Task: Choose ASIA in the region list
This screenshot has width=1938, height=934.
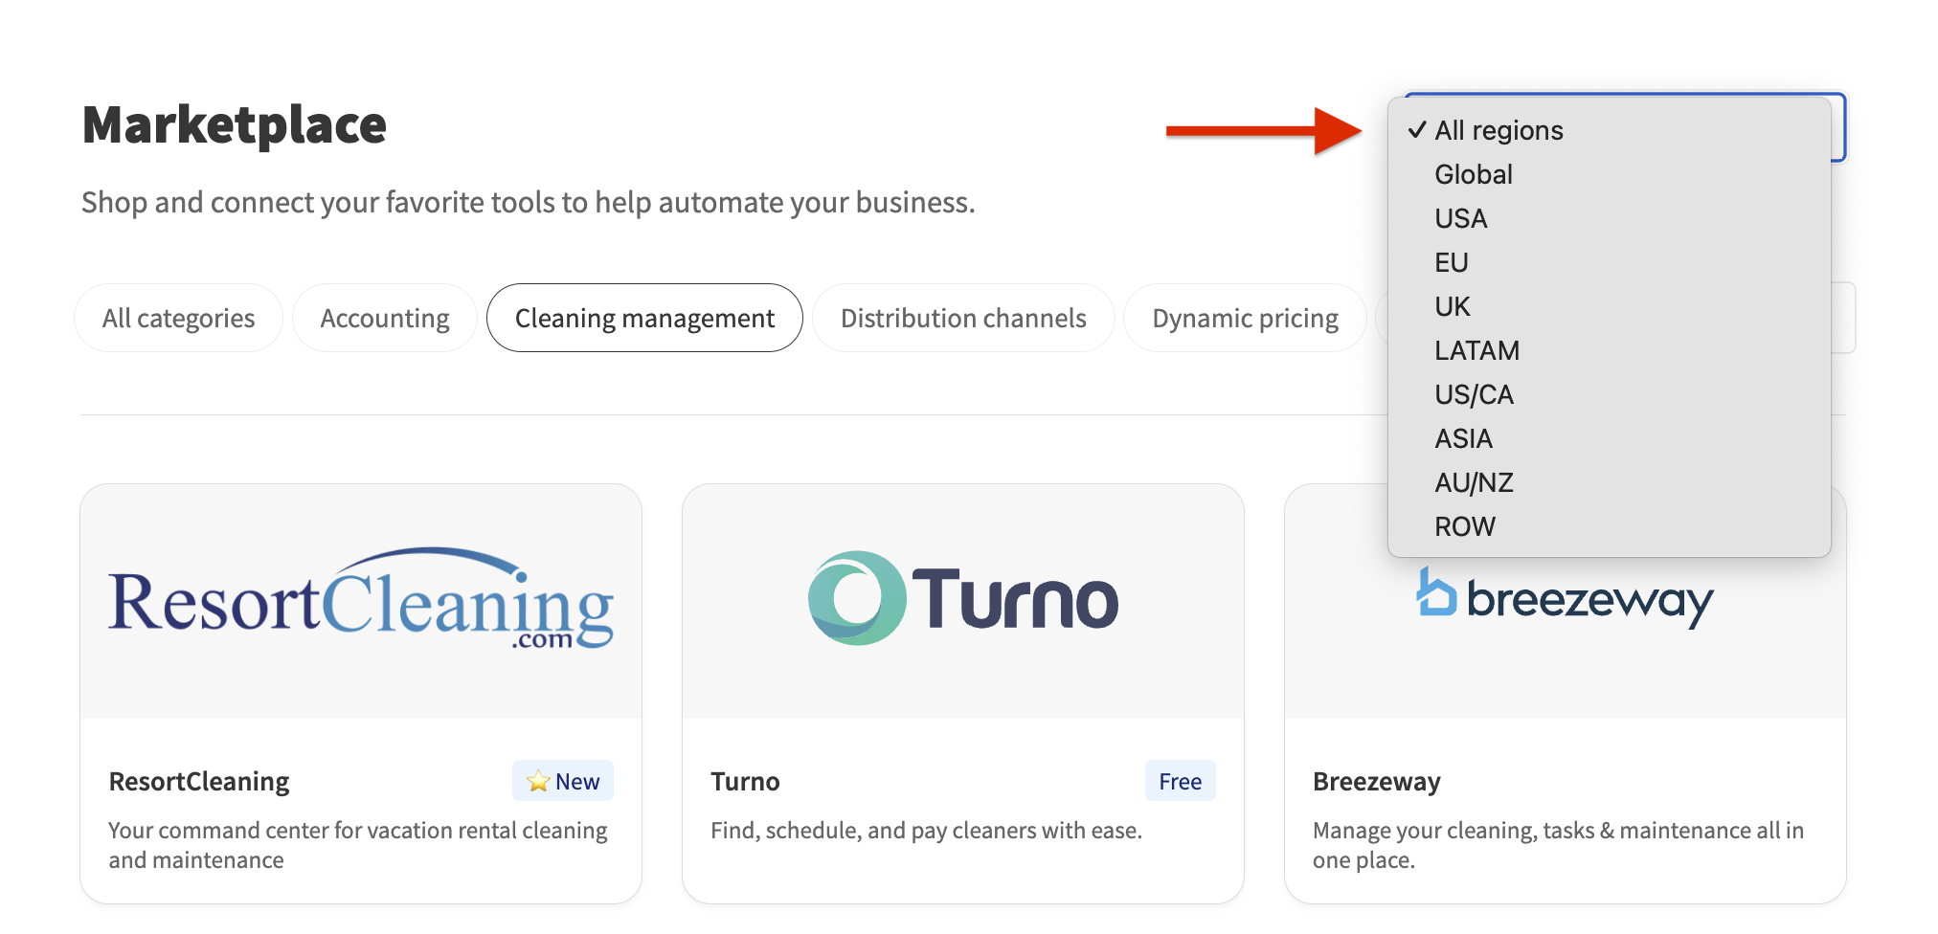Action: [1463, 438]
